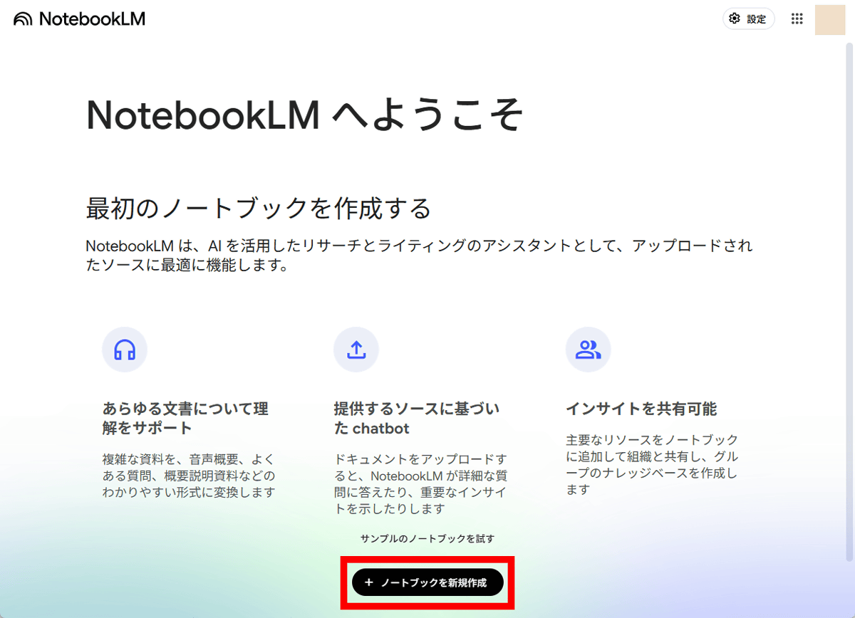Viewport: 855px width, 618px height.
Task: Click the upload icon circular badge
Action: pyautogui.click(x=356, y=350)
